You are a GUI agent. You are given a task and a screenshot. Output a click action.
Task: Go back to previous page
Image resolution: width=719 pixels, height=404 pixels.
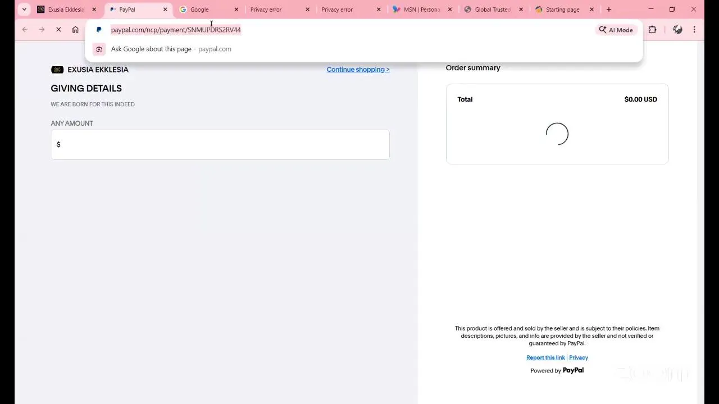point(25,30)
